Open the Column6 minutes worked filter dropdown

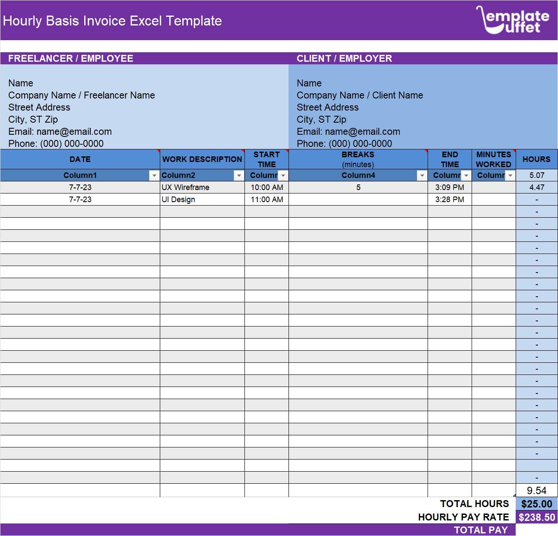(510, 175)
